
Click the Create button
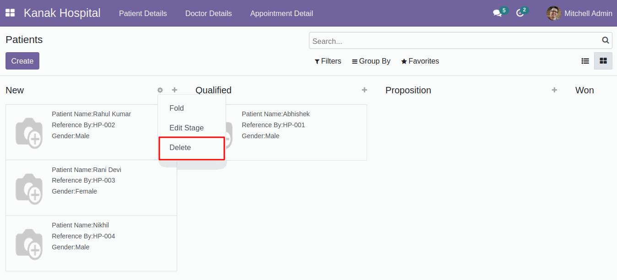pyautogui.click(x=22, y=61)
